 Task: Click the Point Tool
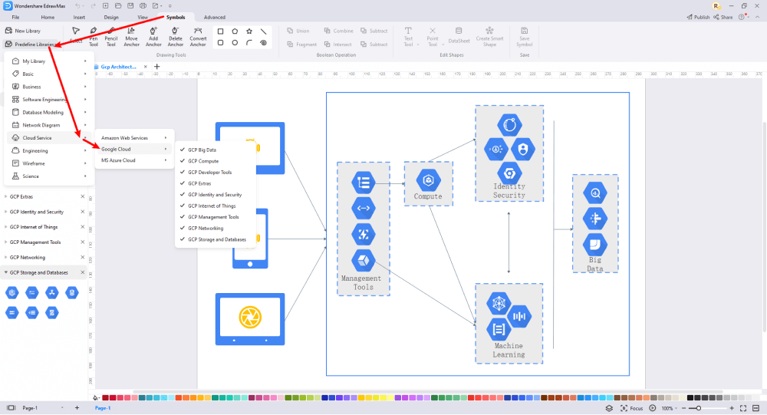pyautogui.click(x=433, y=37)
